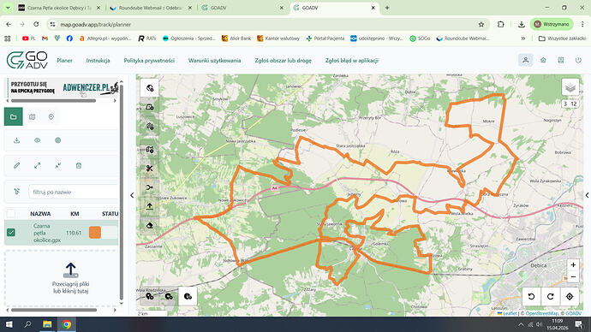Open the folder files tab in sidebar

(14, 116)
